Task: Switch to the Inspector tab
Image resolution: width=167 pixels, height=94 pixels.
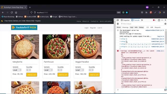Action: tap(125, 20)
